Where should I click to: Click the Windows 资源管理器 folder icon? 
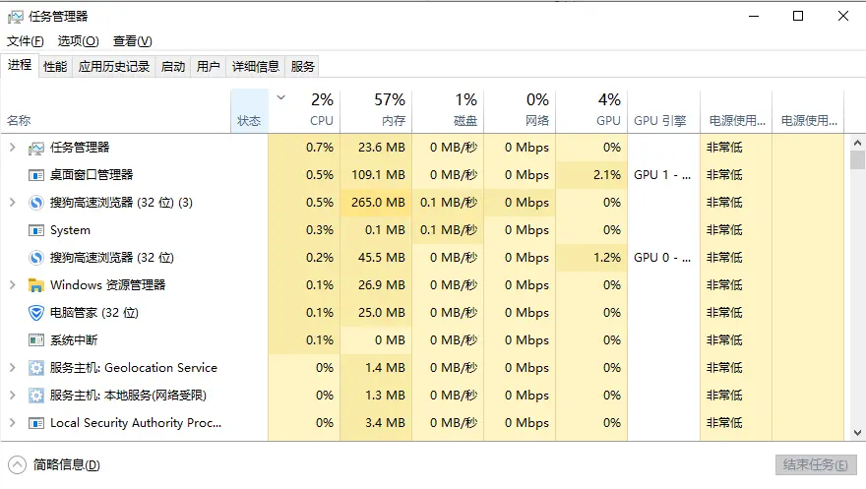(x=36, y=285)
